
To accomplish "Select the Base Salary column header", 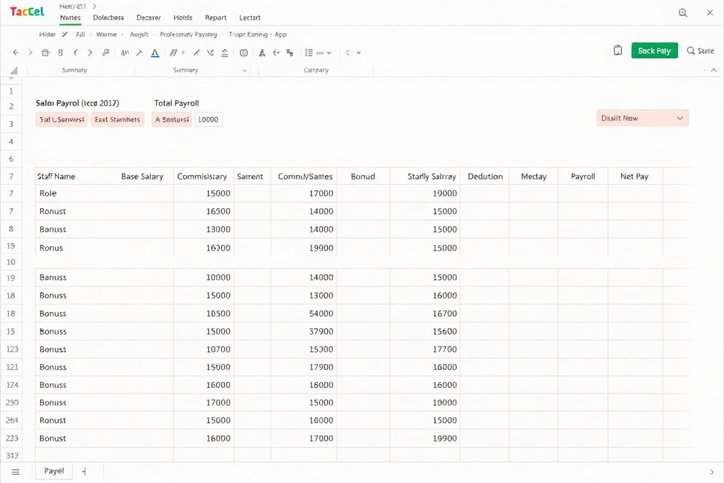I will coord(142,176).
